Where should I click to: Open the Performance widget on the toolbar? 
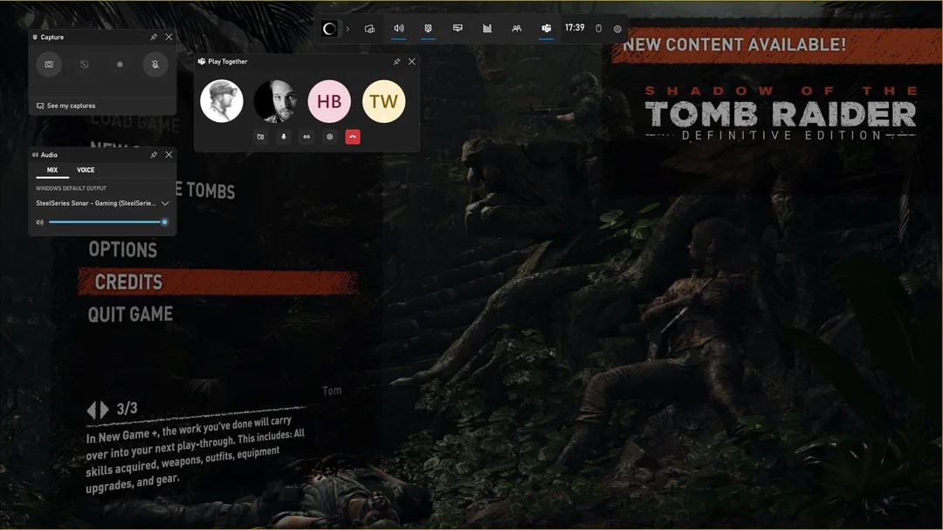coord(486,28)
